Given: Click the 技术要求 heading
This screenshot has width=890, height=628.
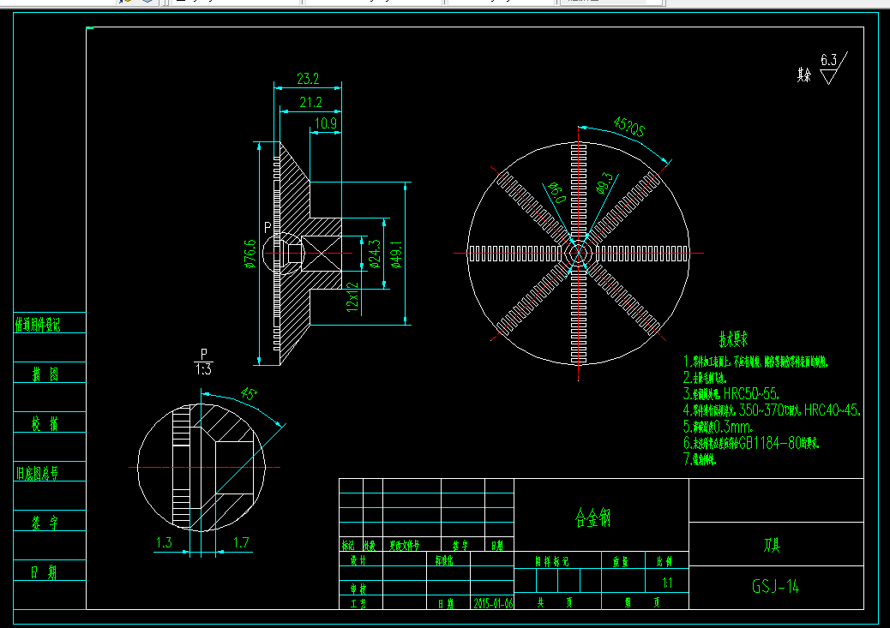Looking at the screenshot, I should point(733,339).
